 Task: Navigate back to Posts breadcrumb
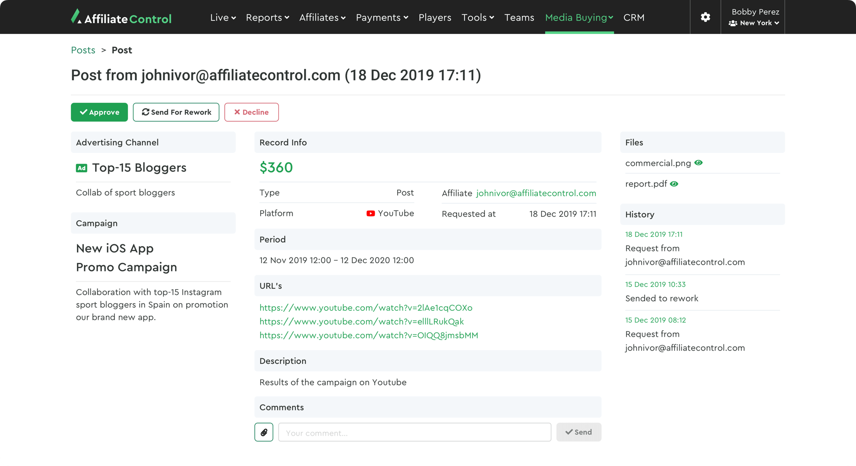(83, 50)
